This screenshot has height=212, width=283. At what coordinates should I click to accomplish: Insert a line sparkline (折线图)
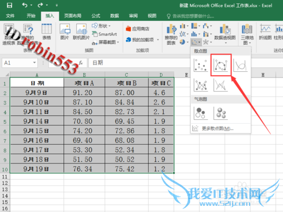pos(265,32)
